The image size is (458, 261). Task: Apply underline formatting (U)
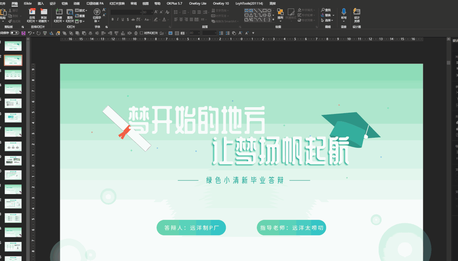point(123,19)
